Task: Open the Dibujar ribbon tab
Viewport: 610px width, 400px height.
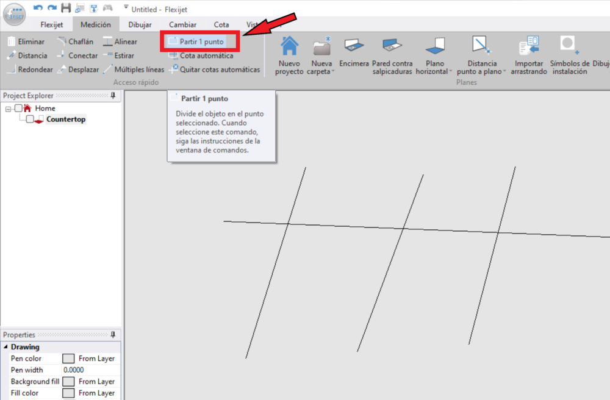Action: (140, 24)
